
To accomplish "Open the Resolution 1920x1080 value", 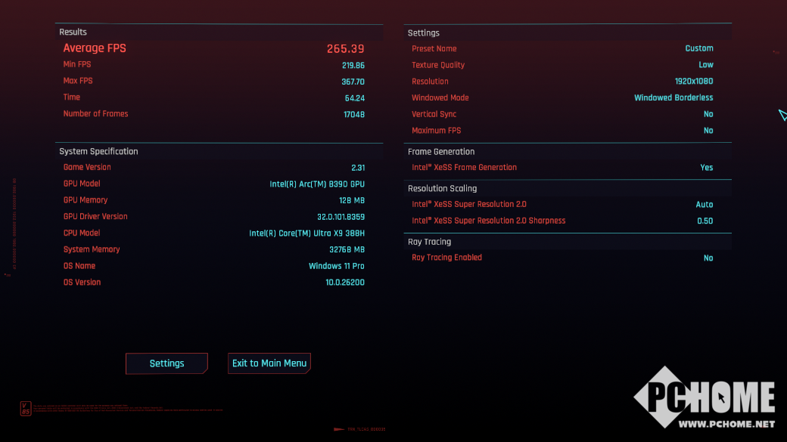I will (x=693, y=82).
